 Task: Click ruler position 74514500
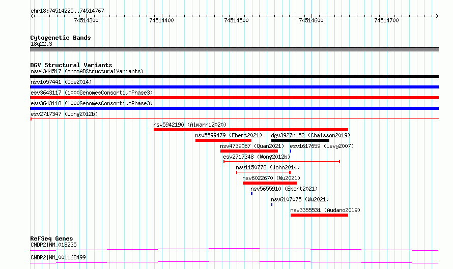coord(236,20)
